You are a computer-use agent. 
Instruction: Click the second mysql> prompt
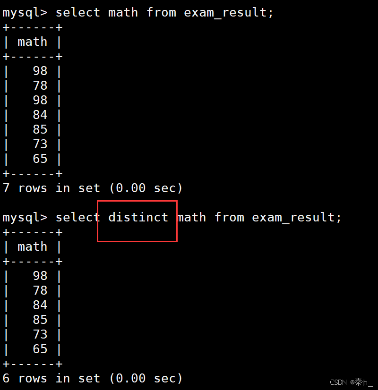click(x=25, y=218)
